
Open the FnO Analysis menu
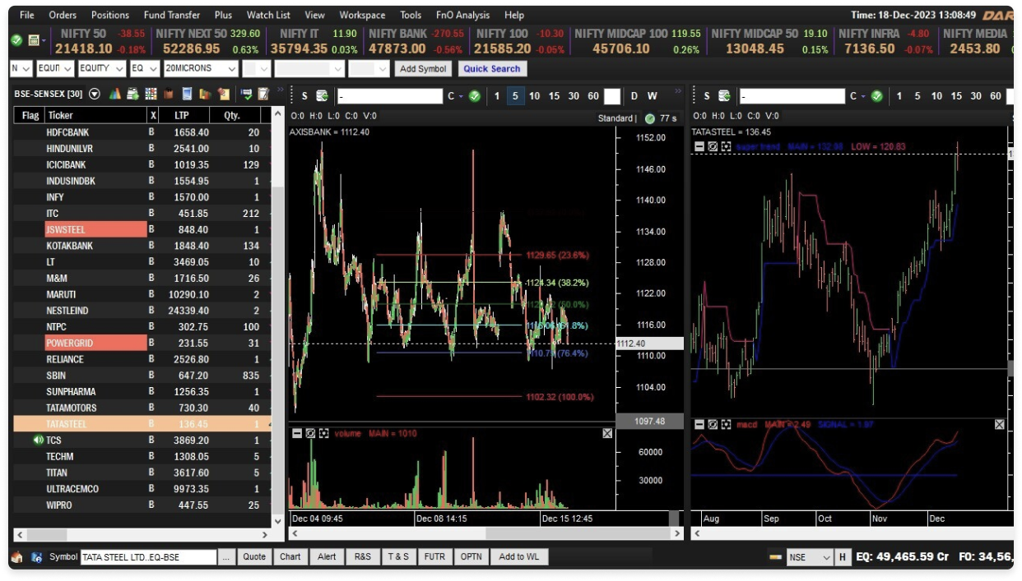pos(462,15)
